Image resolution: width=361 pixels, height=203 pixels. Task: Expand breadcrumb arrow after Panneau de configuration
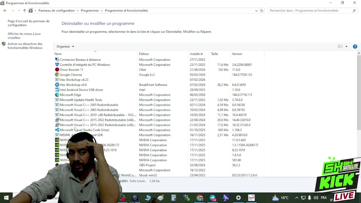tap(78, 11)
